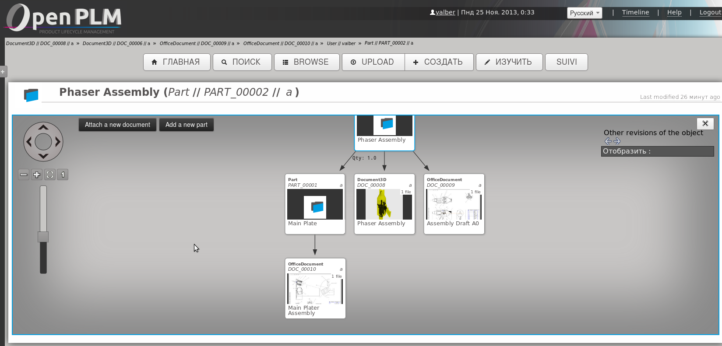Click the Qty: 1.0 link label
722x346 pixels.
click(x=364, y=158)
